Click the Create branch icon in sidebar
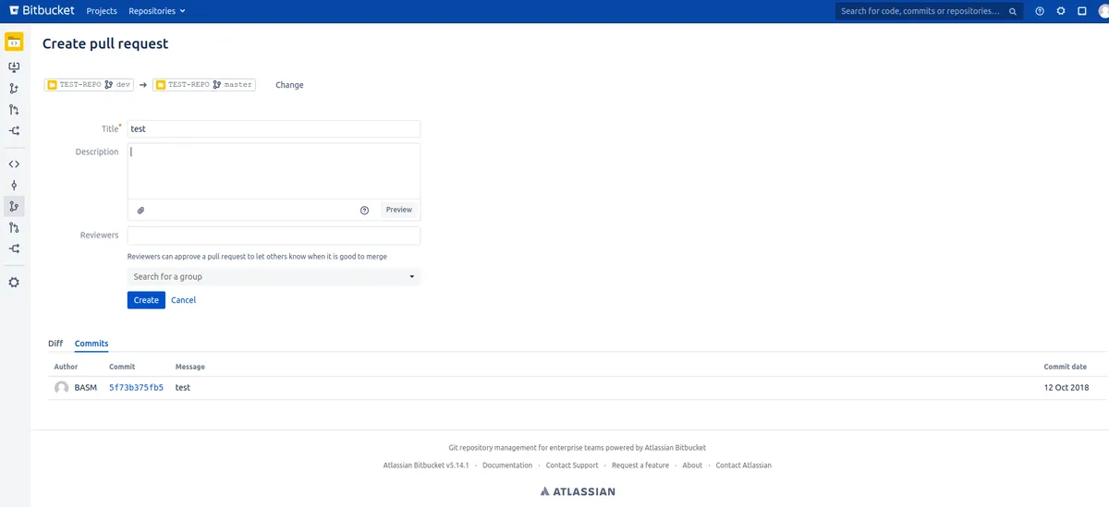The height and width of the screenshot is (507, 1109). (14, 89)
